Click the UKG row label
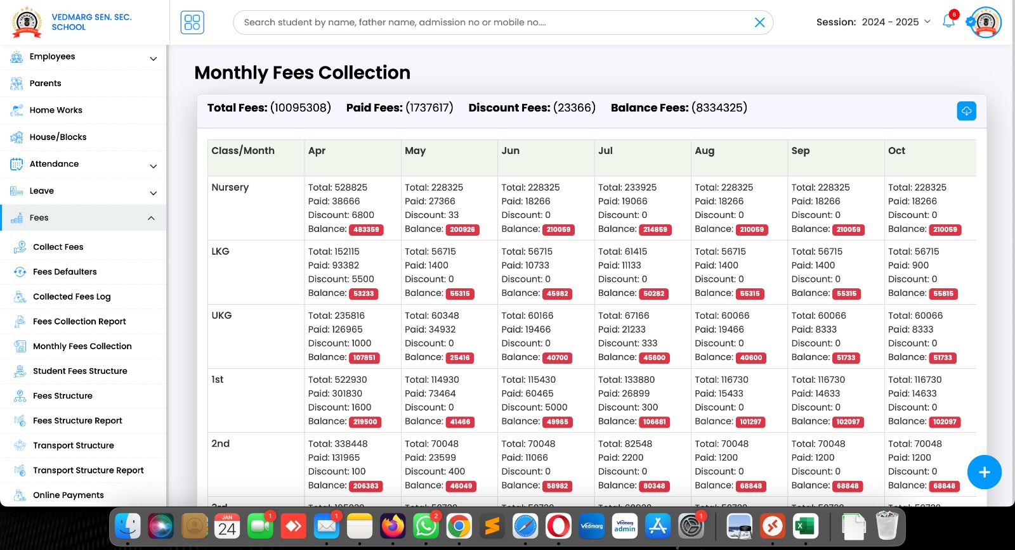This screenshot has height=550, width=1015. (x=221, y=316)
